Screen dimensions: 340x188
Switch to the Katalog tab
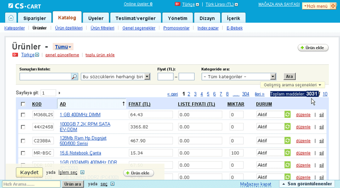(x=67, y=17)
